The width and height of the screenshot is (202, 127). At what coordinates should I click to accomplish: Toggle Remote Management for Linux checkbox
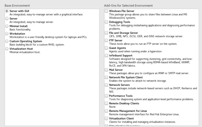(x=106, y=111)
